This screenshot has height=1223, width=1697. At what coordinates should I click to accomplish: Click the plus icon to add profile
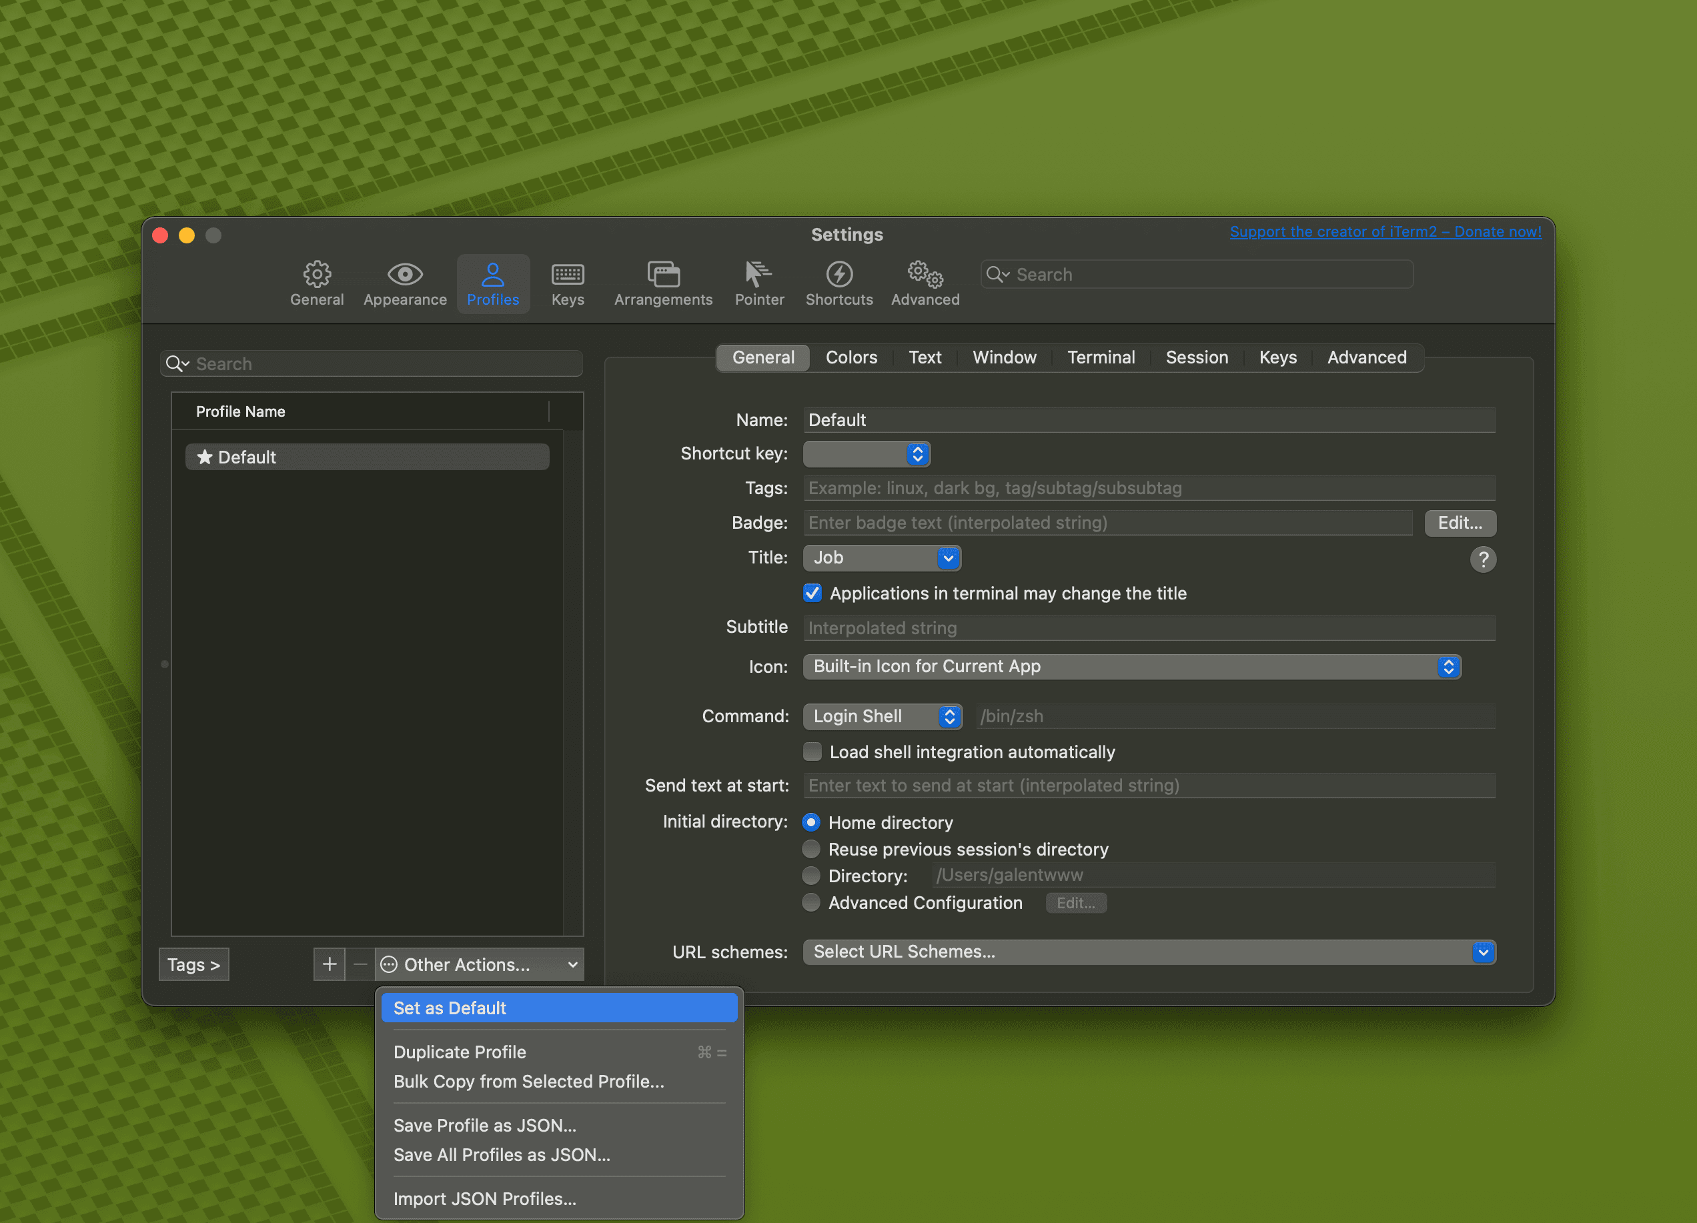pyautogui.click(x=330, y=964)
